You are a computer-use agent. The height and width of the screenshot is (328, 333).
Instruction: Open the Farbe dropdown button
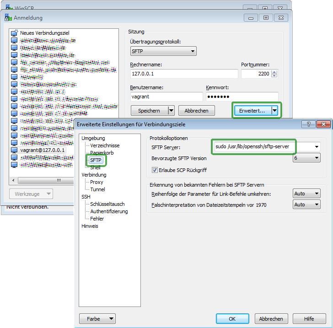(97, 319)
